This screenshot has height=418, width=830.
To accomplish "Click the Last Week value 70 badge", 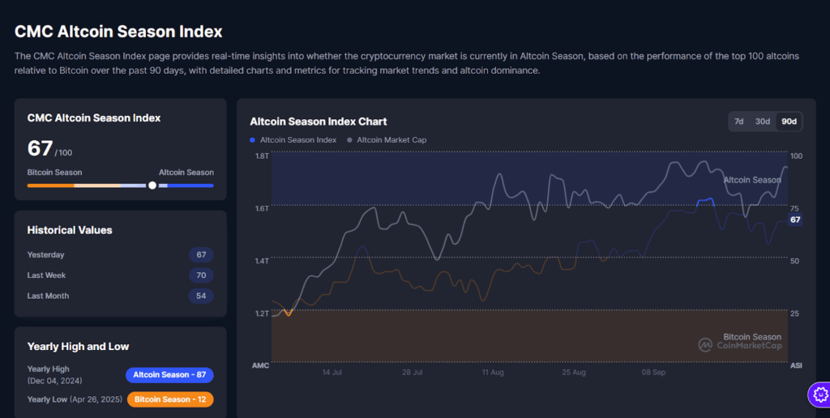I will pos(201,275).
